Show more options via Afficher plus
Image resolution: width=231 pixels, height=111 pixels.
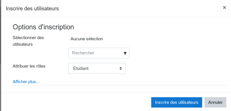coord(26,82)
